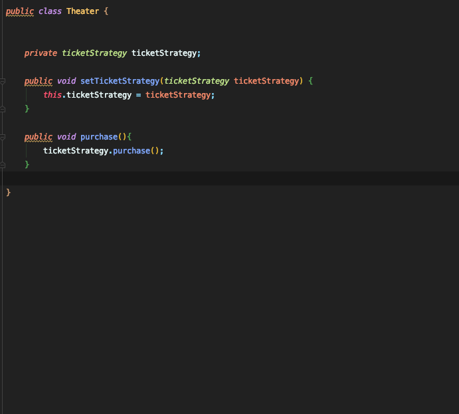Click the 'class' keyword
Image resolution: width=459 pixels, height=414 pixels.
(x=50, y=11)
